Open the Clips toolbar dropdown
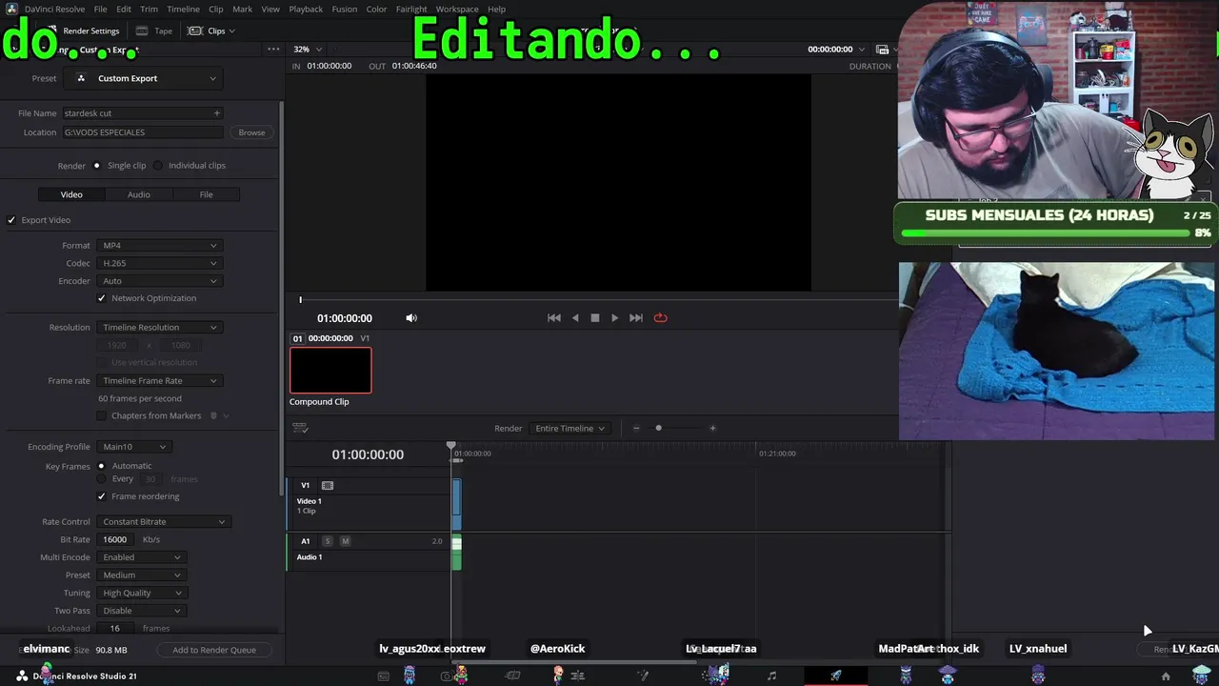The image size is (1219, 686). [211, 30]
